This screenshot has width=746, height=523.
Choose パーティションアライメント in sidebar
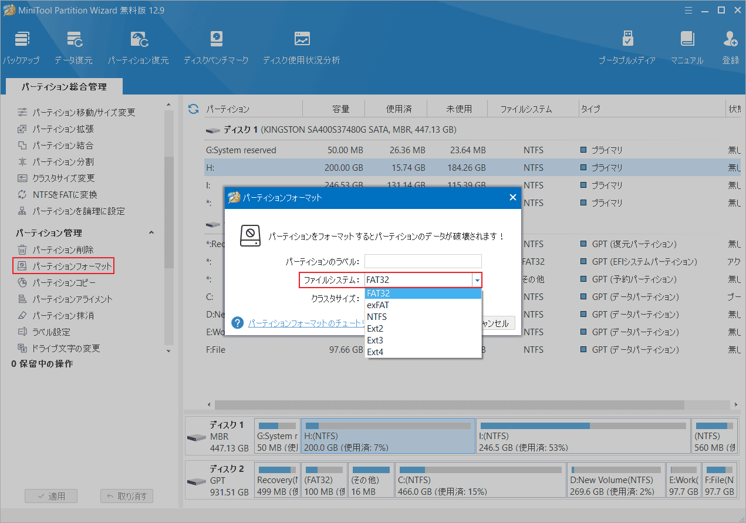[65, 299]
